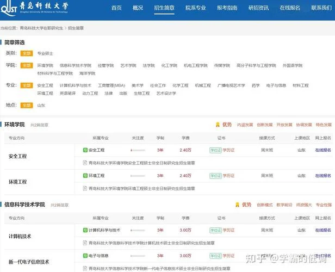
Task: Open 院系专业 navigation item
Action: [x=195, y=8]
